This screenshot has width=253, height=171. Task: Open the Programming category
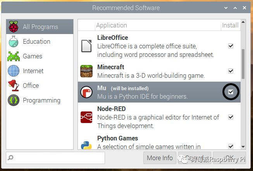pos(41,101)
